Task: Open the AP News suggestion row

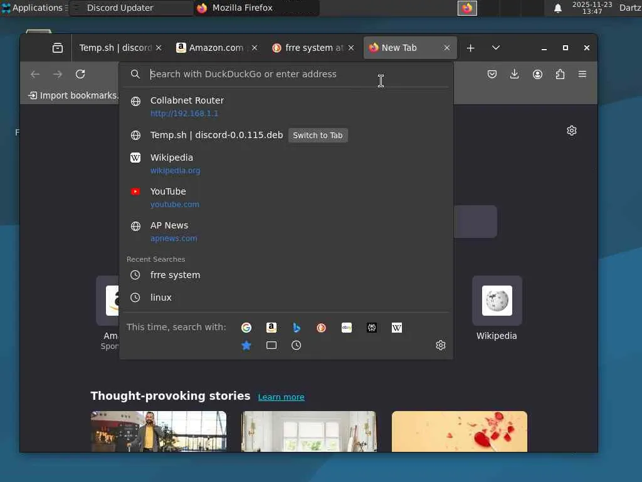Action: tap(286, 232)
